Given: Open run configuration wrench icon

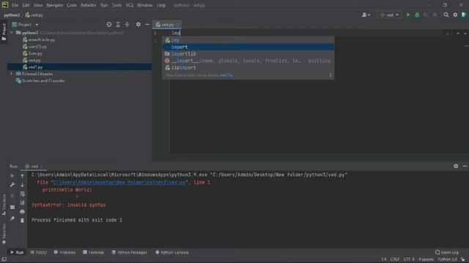Looking at the screenshot, I should 12,185.
